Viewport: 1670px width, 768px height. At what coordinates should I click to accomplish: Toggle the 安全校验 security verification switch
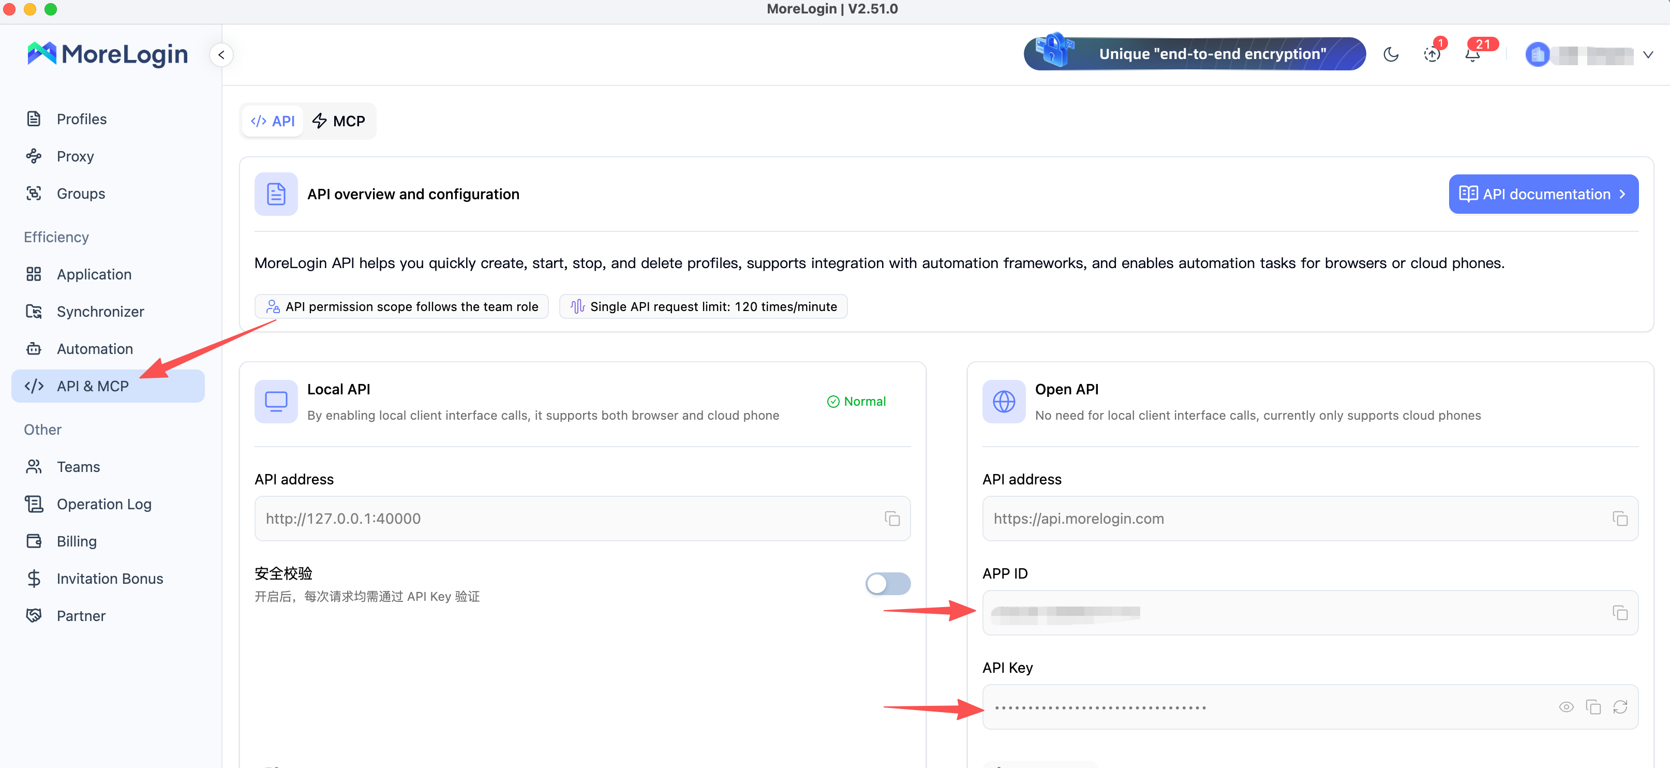[x=888, y=584]
